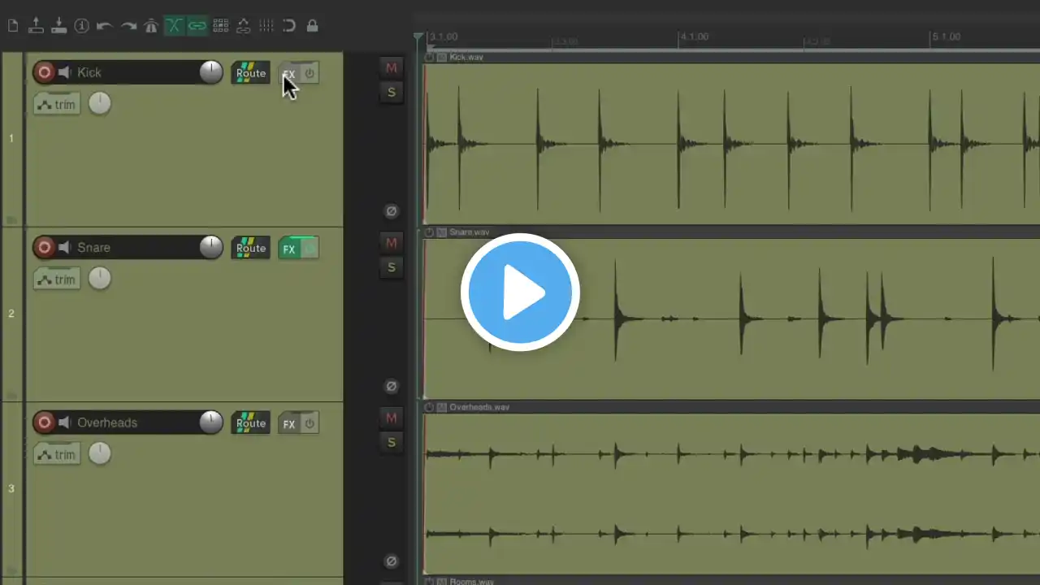Screen dimensions: 1040x585
Task: Click the small power icon beside Kick.wav
Action: (x=430, y=58)
